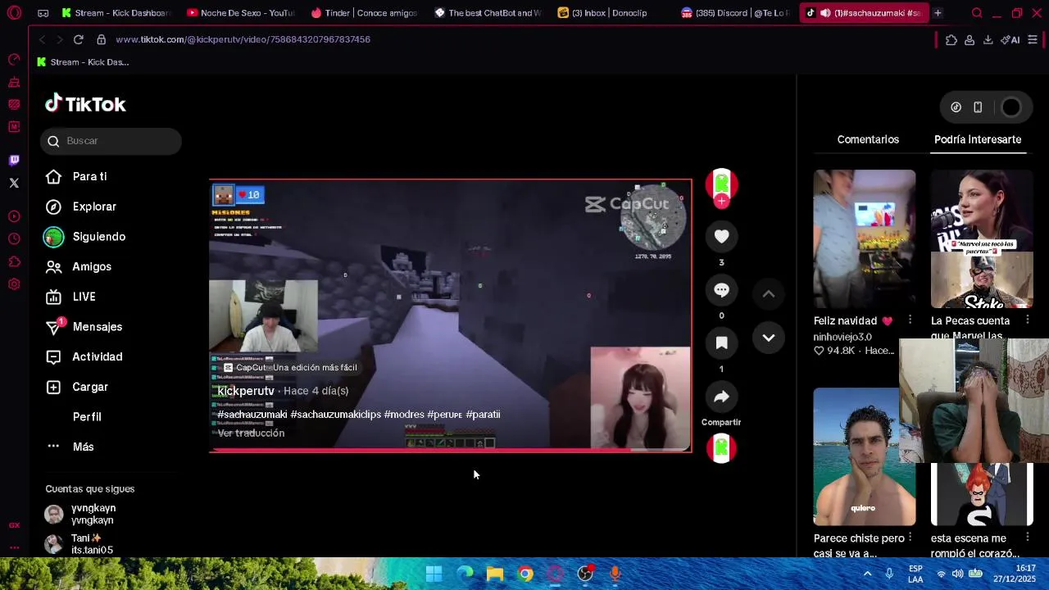Open #sachauzumaki hashtag
Image resolution: width=1049 pixels, height=590 pixels.
point(252,415)
